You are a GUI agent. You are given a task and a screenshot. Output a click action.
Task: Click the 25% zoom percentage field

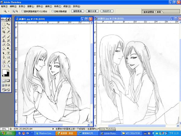click(4, 129)
